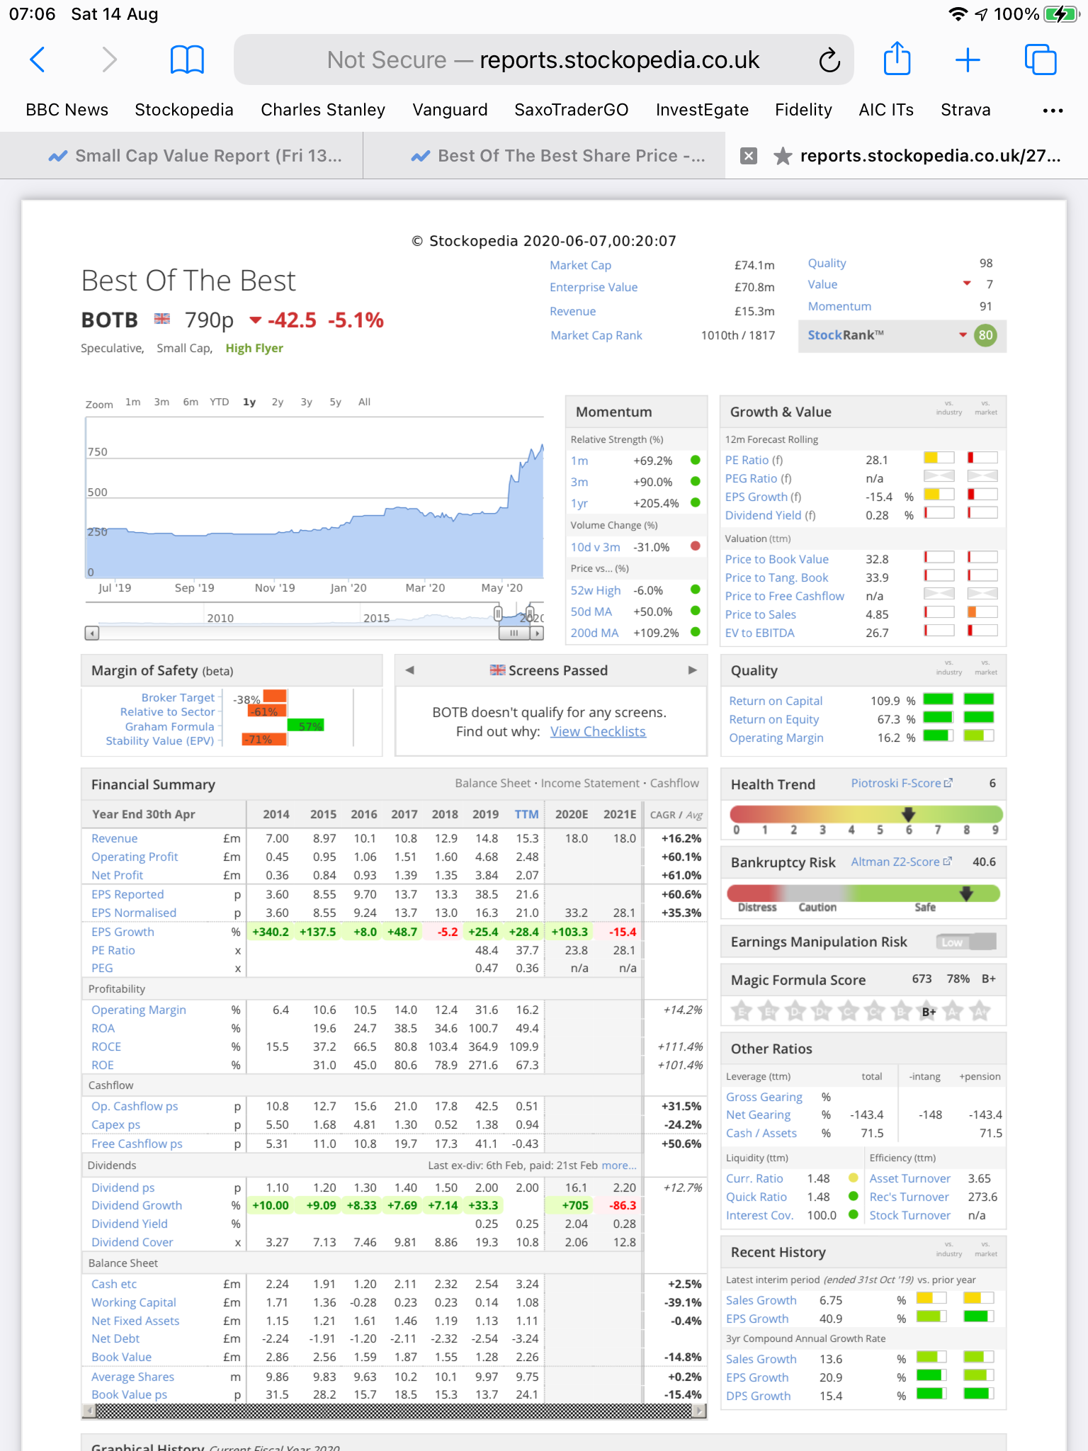Click the chart navigator scrollbar handle
This screenshot has height=1451, width=1088.
point(514,633)
